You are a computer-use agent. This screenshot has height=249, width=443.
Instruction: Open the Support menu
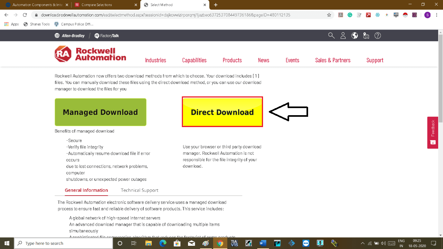point(375,60)
